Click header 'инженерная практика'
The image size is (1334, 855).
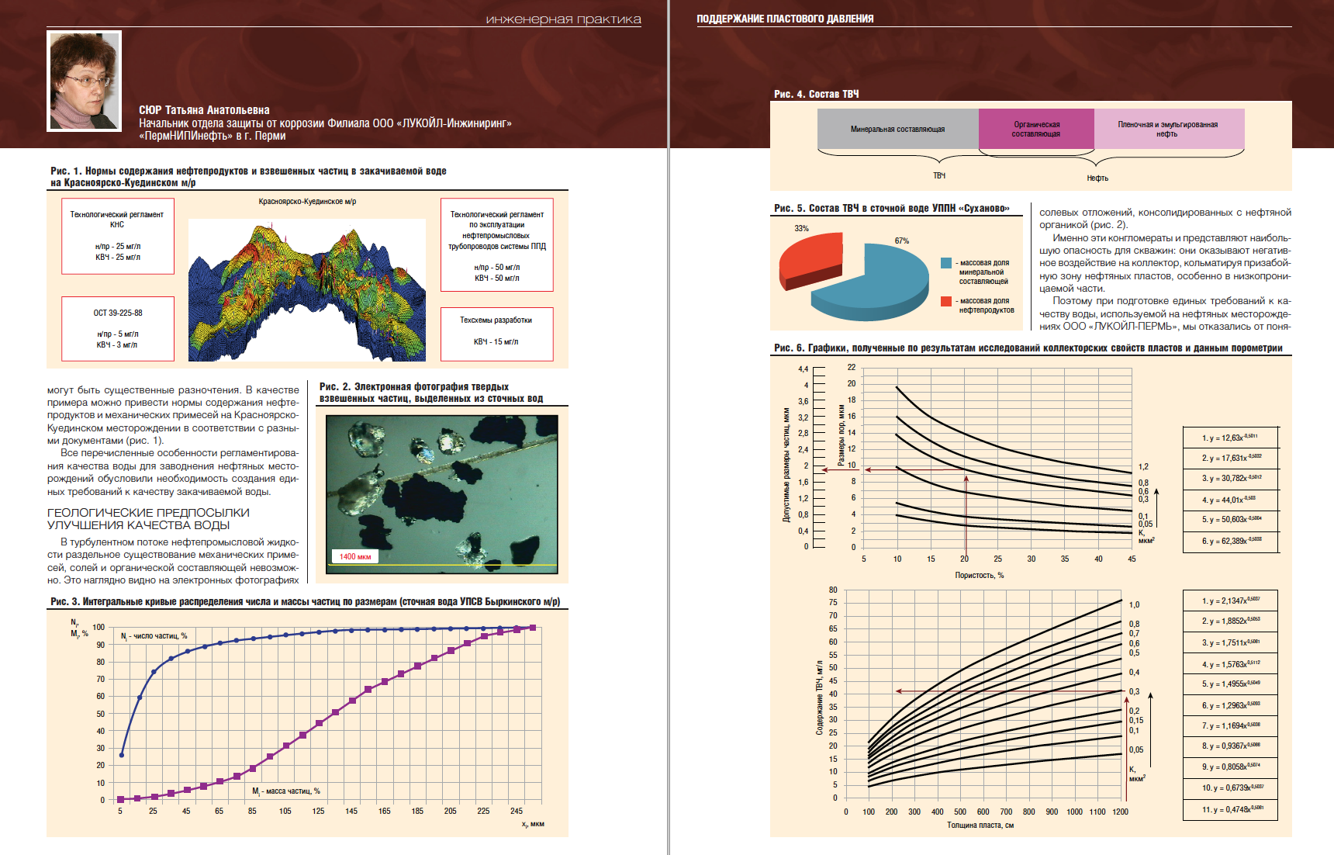tap(564, 19)
